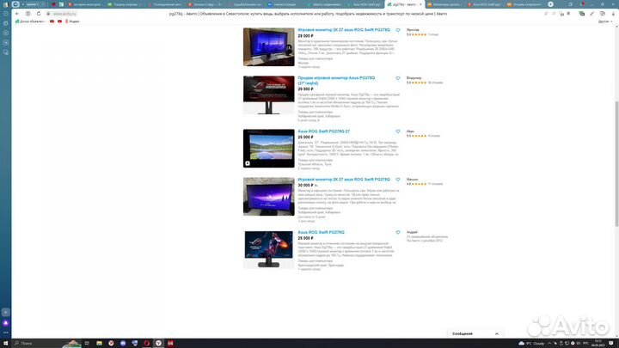
Task: Click Alice assistant icon in browser sidebar
Action: tap(5, 323)
